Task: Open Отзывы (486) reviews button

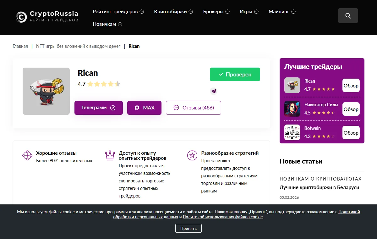Action: point(194,108)
